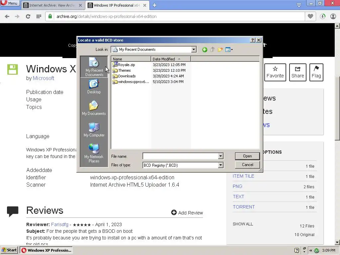Click Add Review
Image resolution: width=340 pixels, height=255 pixels.
(x=187, y=213)
